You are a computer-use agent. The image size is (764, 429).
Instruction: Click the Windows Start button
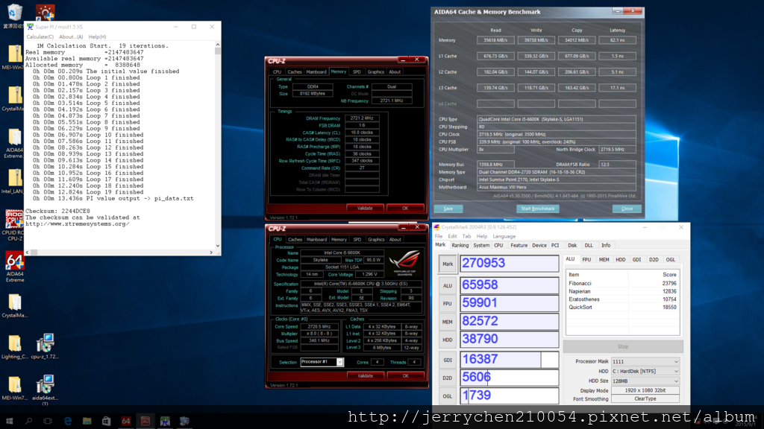click(9, 421)
